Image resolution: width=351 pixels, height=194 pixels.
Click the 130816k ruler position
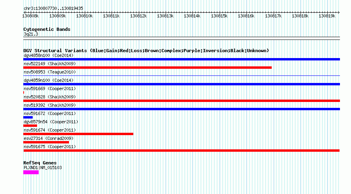tap(246, 16)
